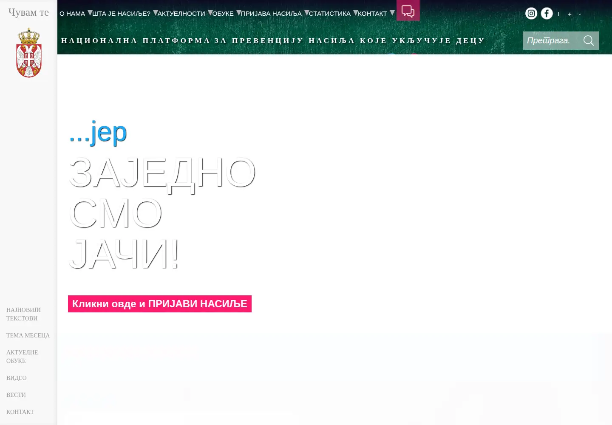Click the Кликни овде и ПРИЈАВИ НАСИЉЕ button
This screenshot has width=612, height=425.
[160, 304]
